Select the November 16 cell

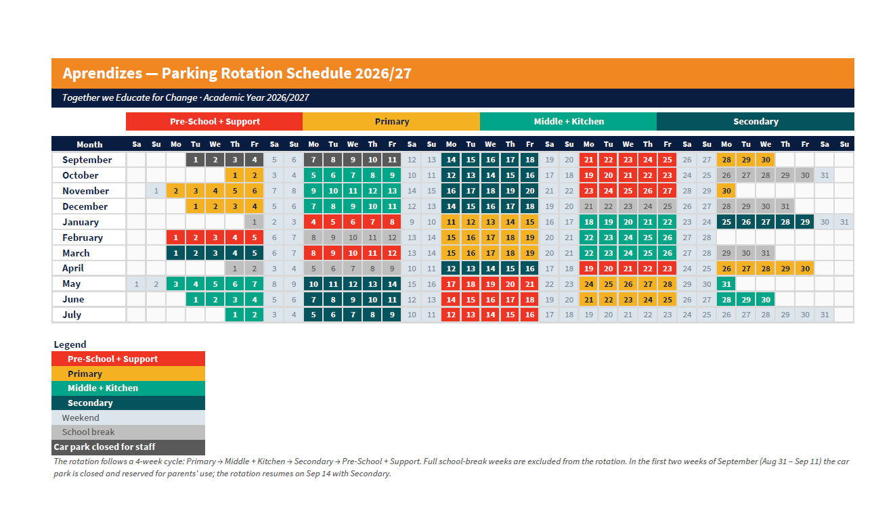coord(451,191)
